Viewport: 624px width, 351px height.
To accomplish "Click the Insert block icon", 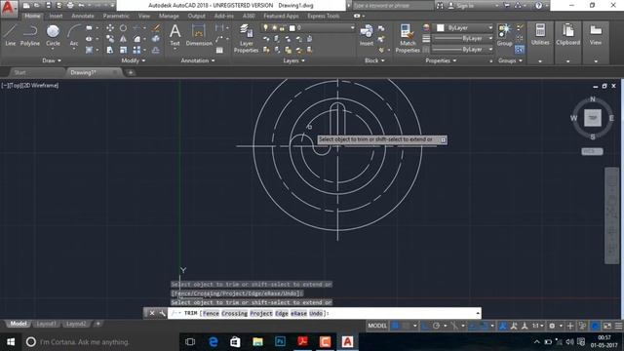I will click(367, 35).
